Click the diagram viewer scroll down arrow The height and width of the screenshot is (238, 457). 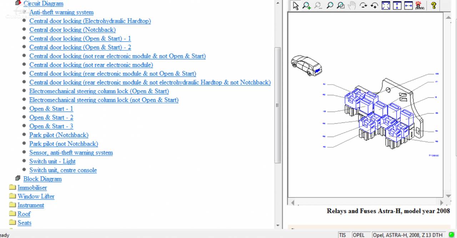point(449,195)
